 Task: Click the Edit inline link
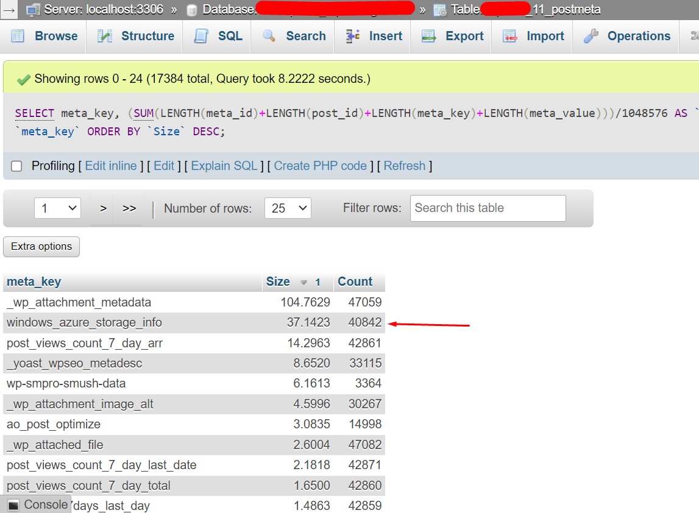111,166
